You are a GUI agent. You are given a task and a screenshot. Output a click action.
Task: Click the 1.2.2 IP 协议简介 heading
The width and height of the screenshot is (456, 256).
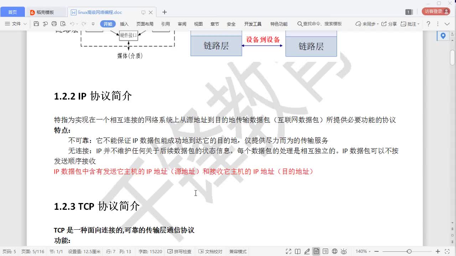93,96
